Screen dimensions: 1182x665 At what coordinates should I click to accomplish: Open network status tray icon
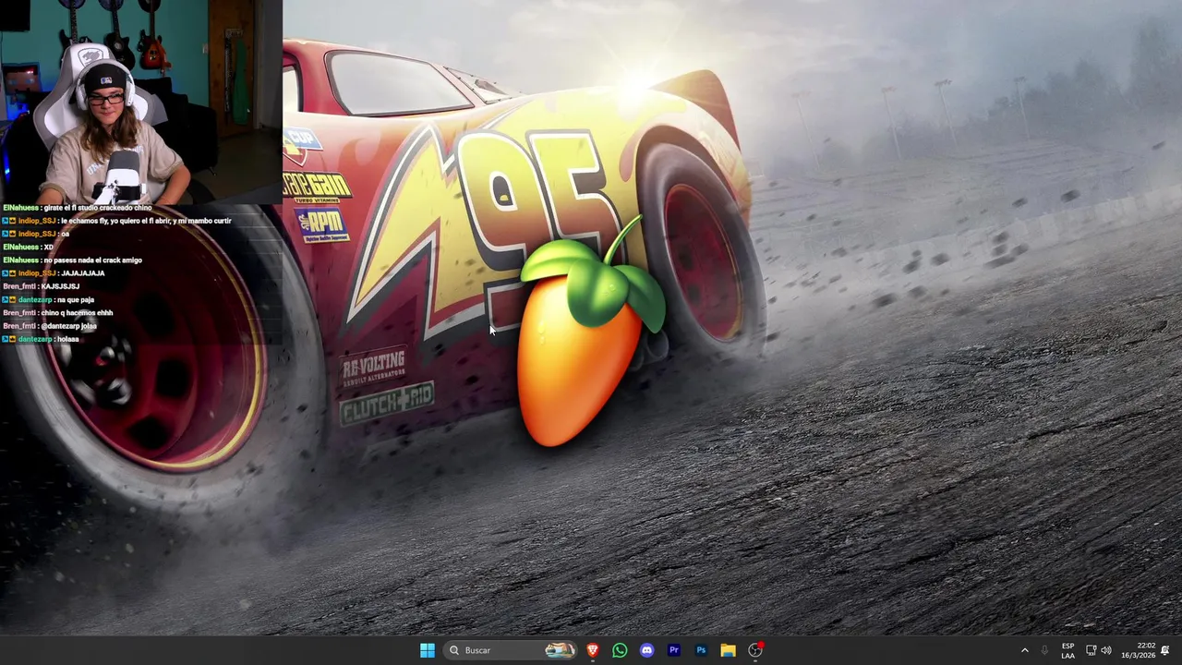[1091, 650]
